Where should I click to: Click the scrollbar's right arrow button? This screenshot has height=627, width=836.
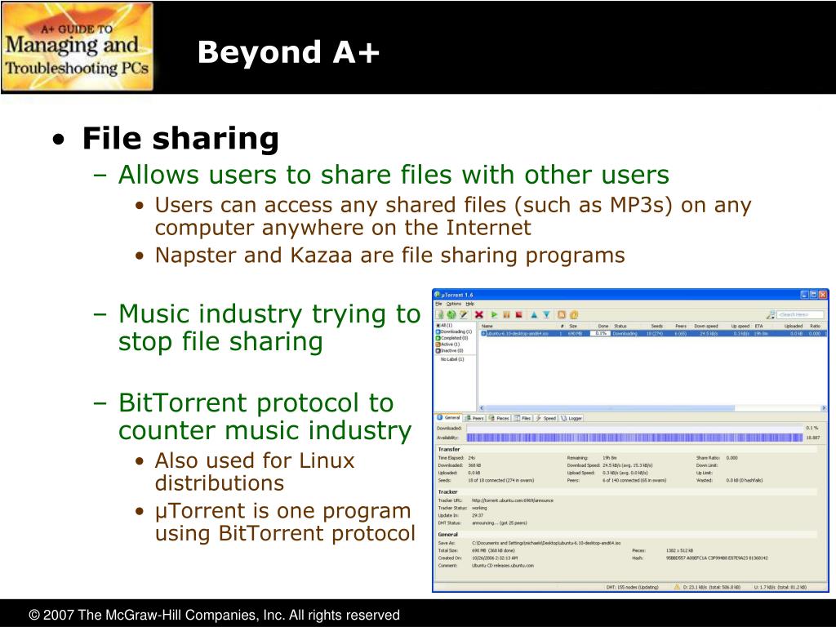tap(823, 408)
